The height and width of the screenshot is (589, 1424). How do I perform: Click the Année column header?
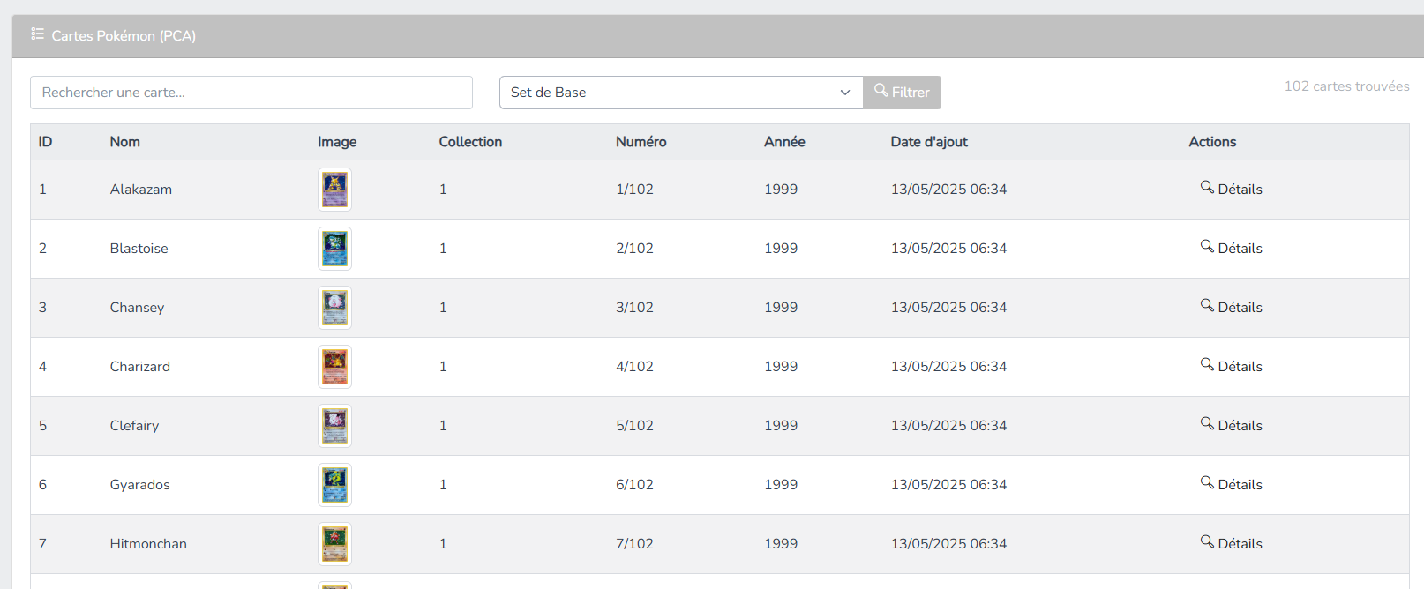click(784, 142)
